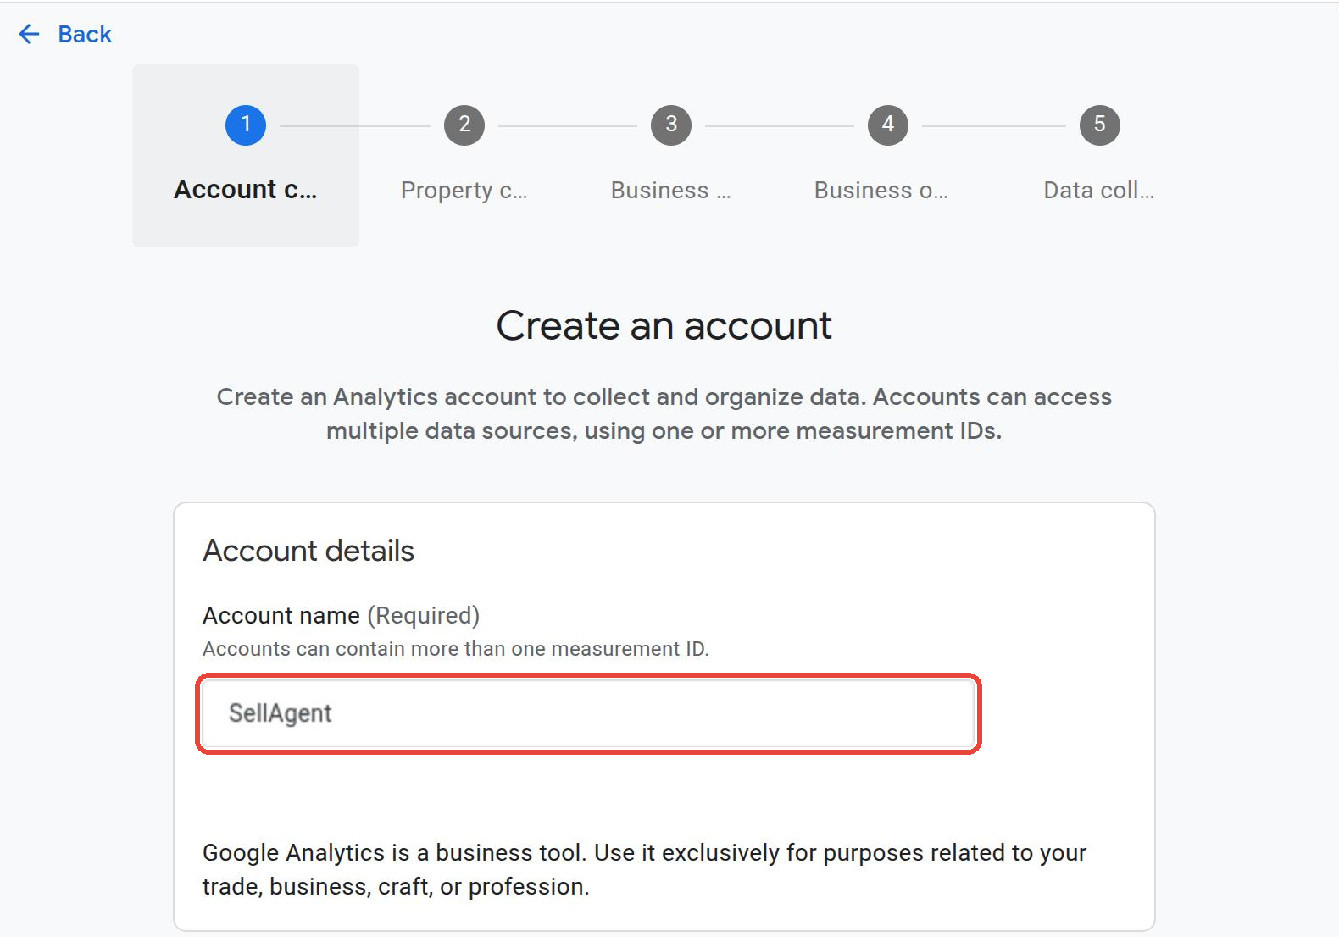This screenshot has width=1339, height=937.
Task: Click the 'Account details' section title
Action: (308, 552)
